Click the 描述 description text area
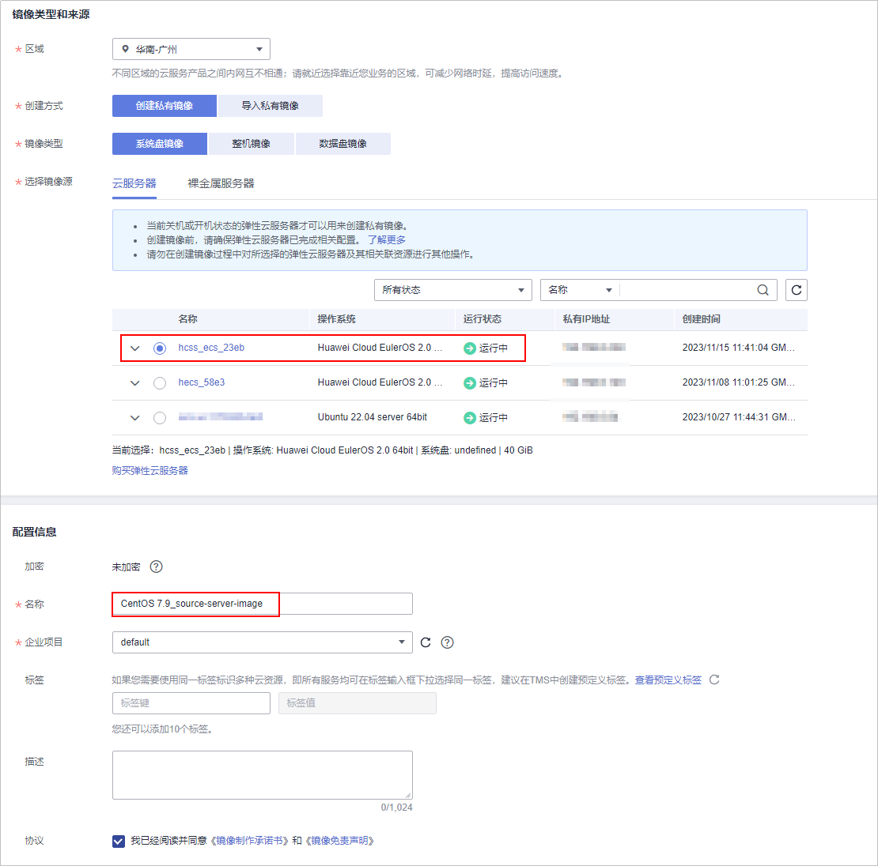Screen dimensions: 878x866 262,775
